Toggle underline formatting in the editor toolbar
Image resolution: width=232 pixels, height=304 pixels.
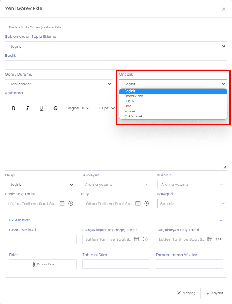pyautogui.click(x=41, y=108)
